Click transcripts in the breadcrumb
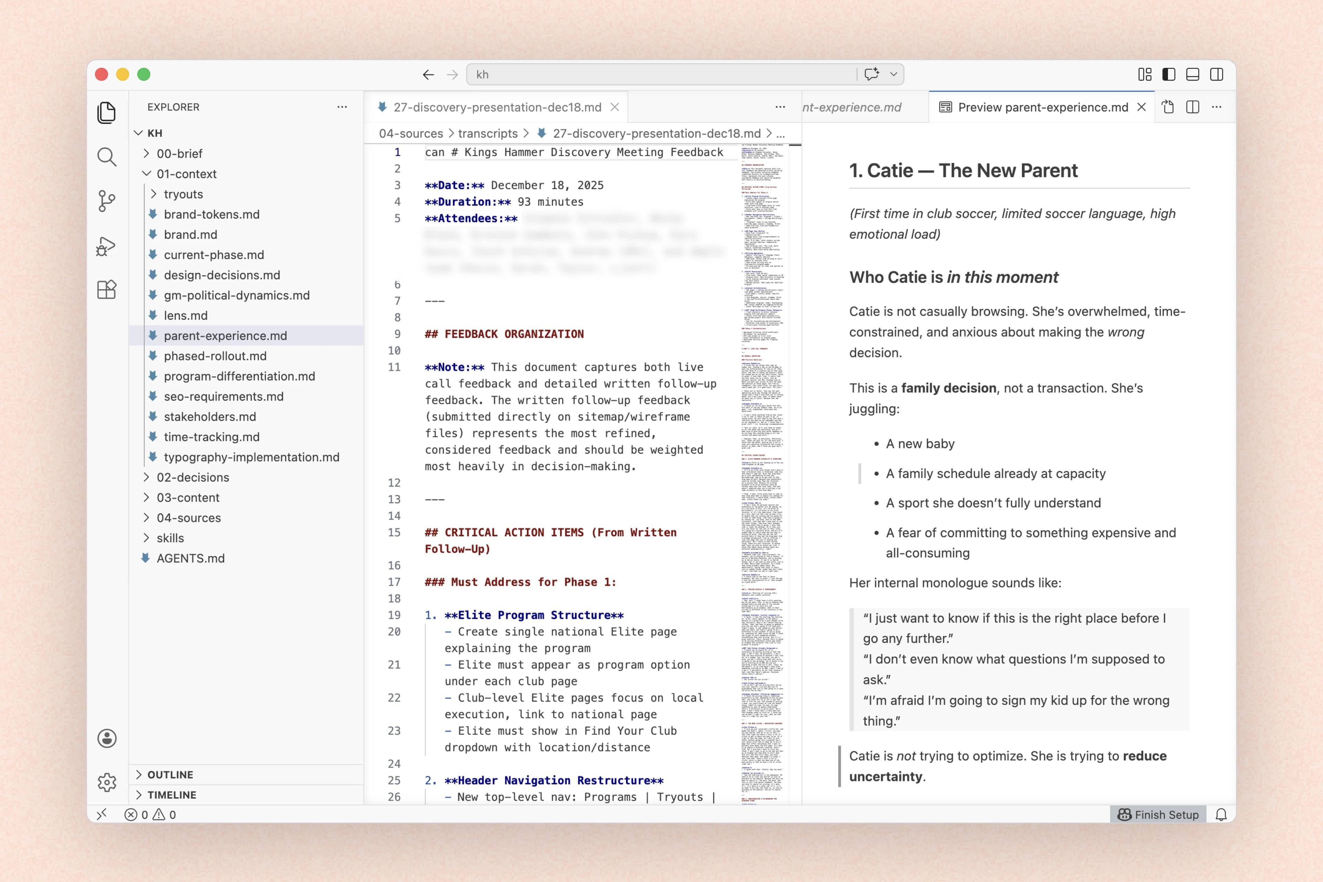 click(488, 133)
